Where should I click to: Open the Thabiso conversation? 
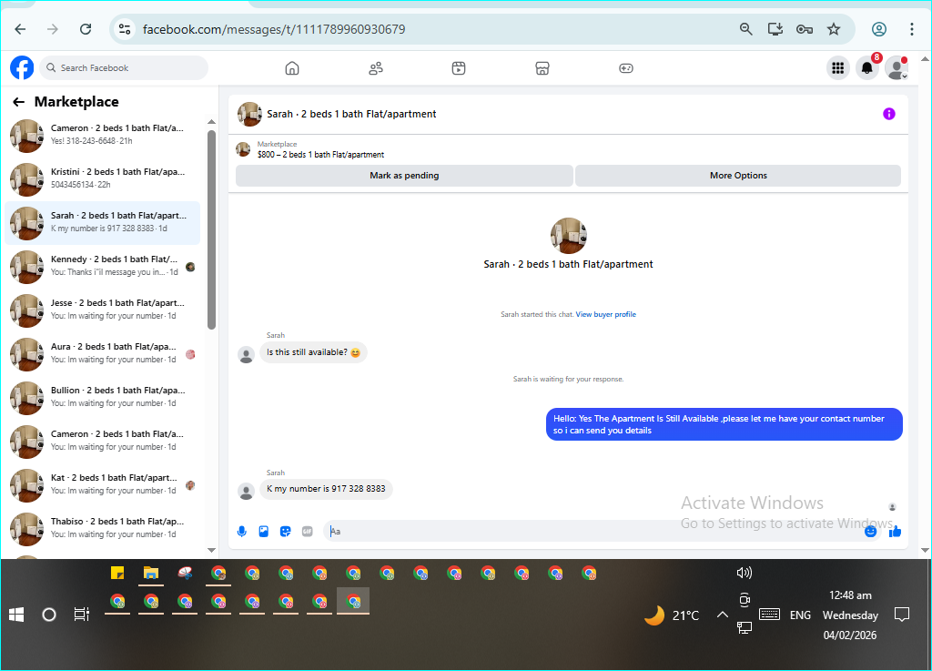coord(102,528)
